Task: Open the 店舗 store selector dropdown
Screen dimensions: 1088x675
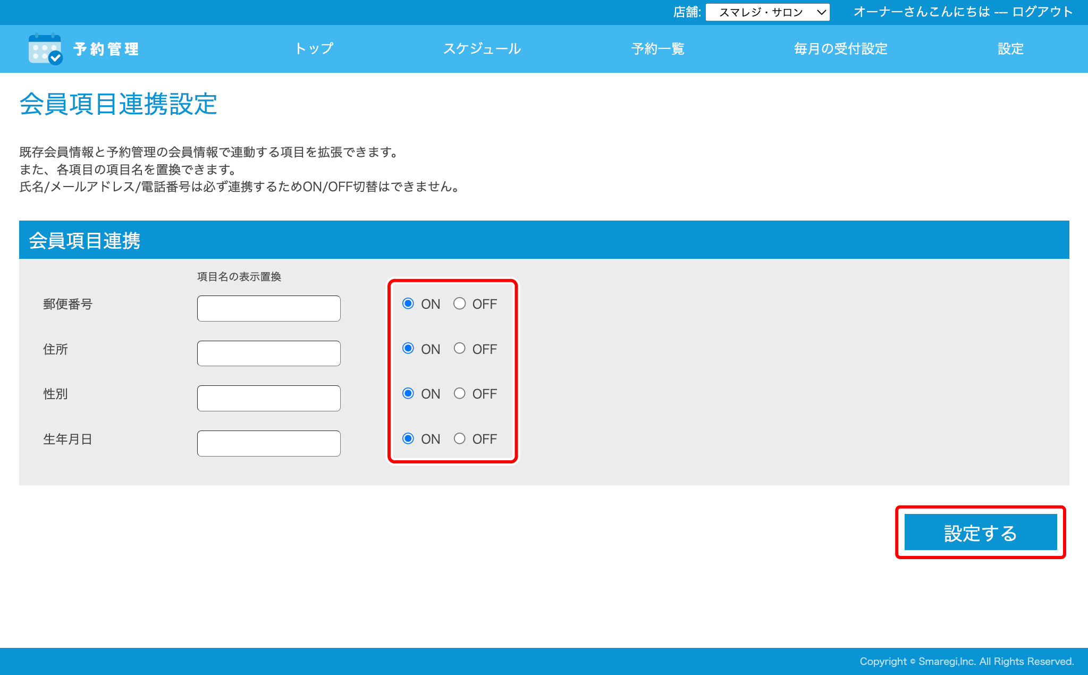Action: 767,12
